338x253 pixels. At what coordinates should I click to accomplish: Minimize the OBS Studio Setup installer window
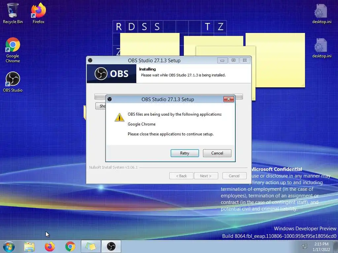pyautogui.click(x=222, y=60)
